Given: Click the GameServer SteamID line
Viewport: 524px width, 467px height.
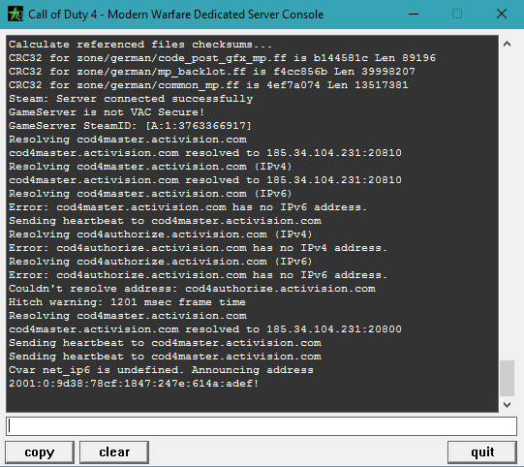Looking at the screenshot, I should pos(130,126).
